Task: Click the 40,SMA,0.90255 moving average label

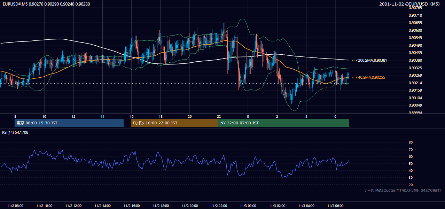Action: coord(369,77)
